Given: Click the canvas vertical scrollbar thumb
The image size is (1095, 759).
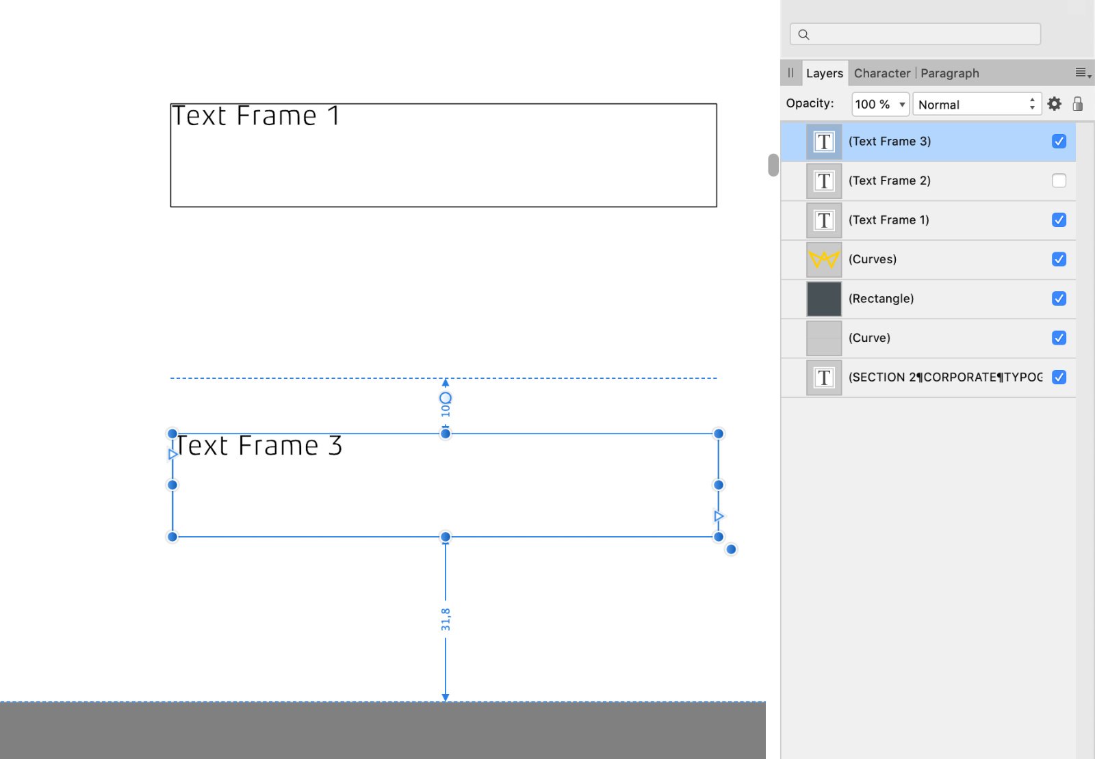Looking at the screenshot, I should pyautogui.click(x=773, y=165).
